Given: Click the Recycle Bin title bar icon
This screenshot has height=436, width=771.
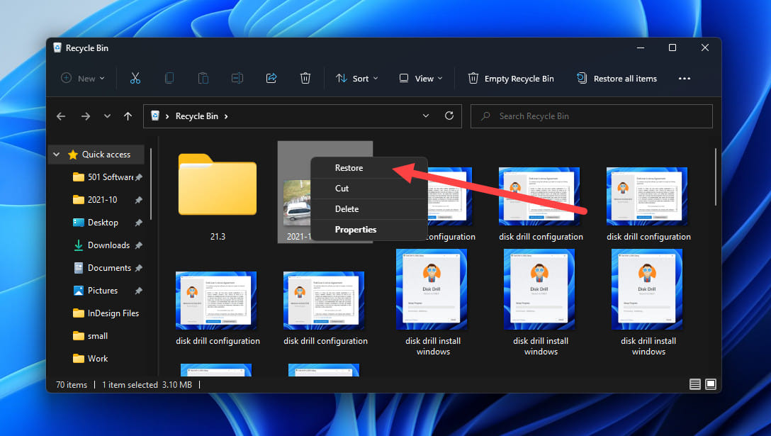Looking at the screenshot, I should [57, 47].
